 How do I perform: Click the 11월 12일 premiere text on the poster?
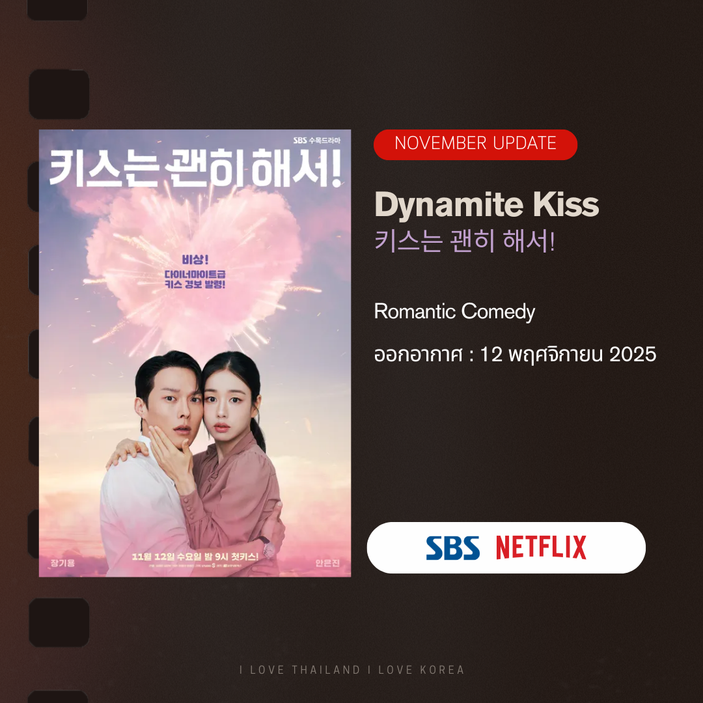click(x=195, y=557)
